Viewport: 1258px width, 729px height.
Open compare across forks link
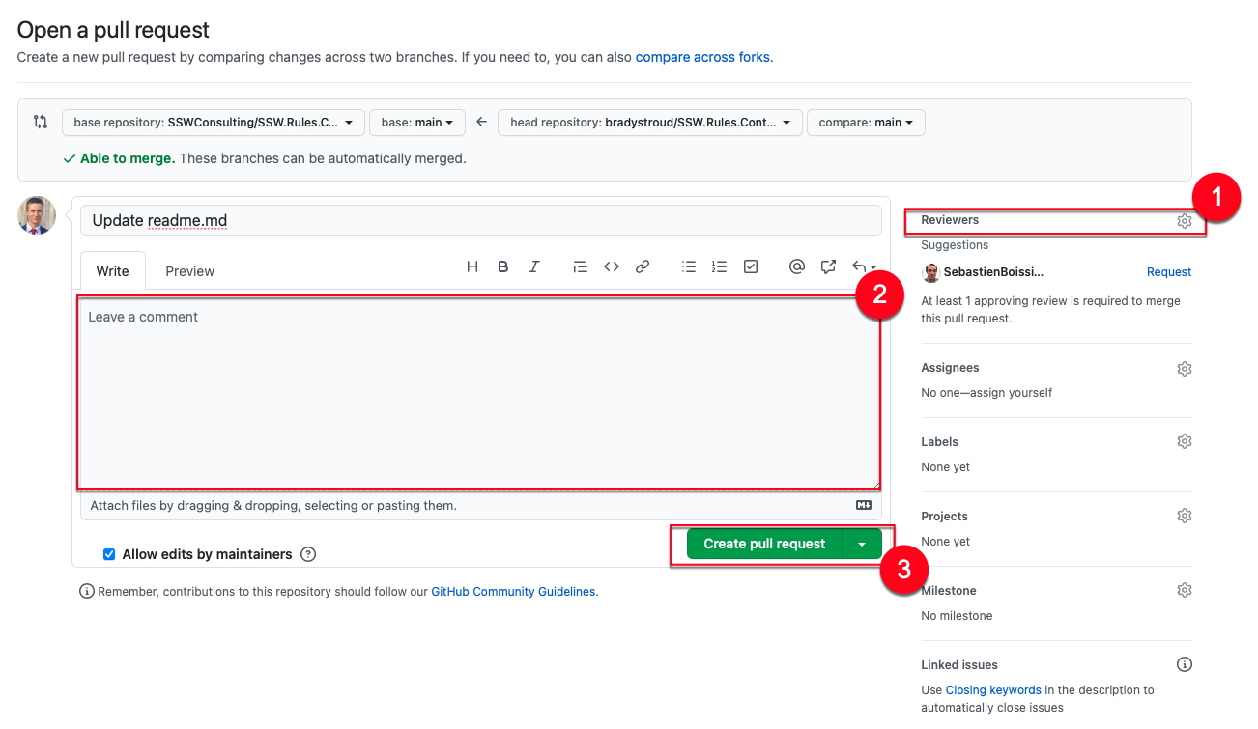pyautogui.click(x=702, y=57)
